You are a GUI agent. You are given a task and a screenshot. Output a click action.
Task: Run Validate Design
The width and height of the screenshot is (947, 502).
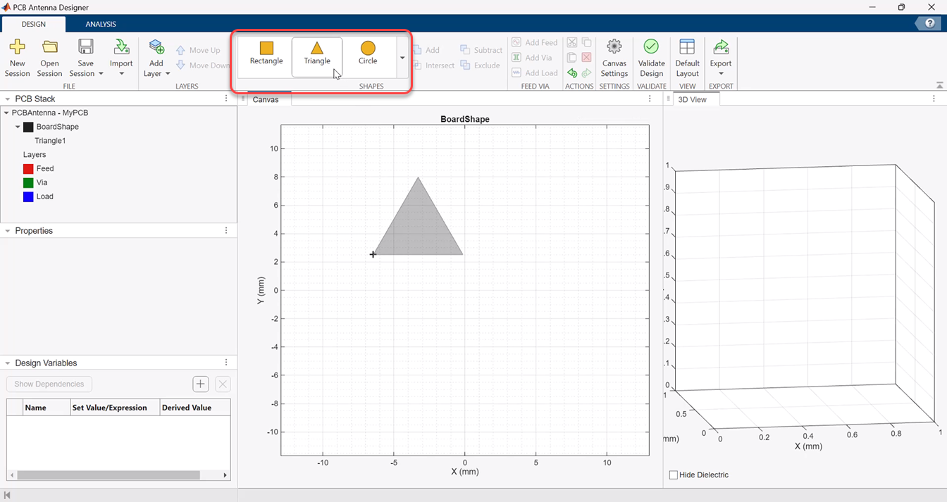coord(651,58)
